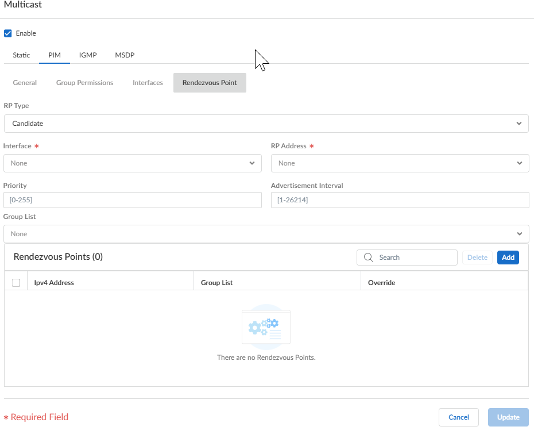The width and height of the screenshot is (534, 438).
Task: Click the search magnifier icon
Action: [369, 258]
